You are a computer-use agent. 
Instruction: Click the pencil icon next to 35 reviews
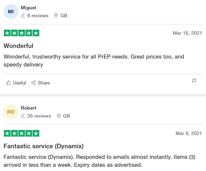pyautogui.click(x=23, y=116)
